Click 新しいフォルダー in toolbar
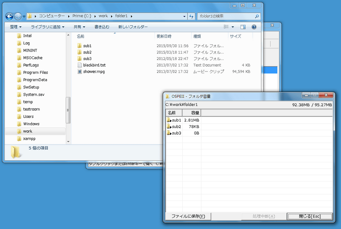 point(133,27)
